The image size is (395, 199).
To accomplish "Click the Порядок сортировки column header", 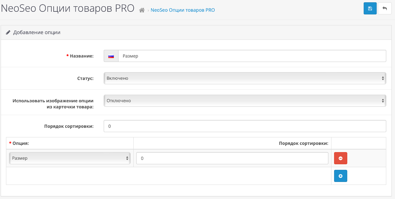I will (303, 143).
